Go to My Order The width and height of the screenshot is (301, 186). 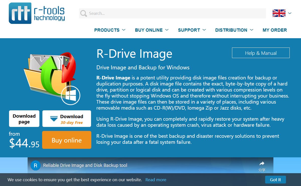275,30
